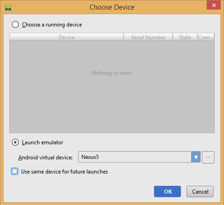Sort by the Device column header

66,37
